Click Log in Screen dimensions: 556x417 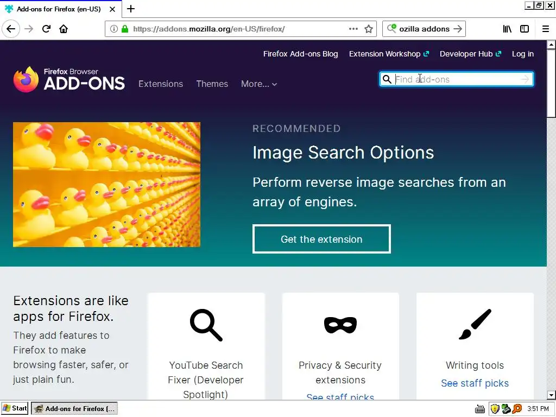click(x=523, y=54)
